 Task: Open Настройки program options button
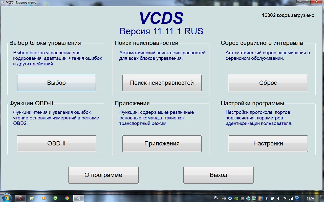click(x=268, y=143)
